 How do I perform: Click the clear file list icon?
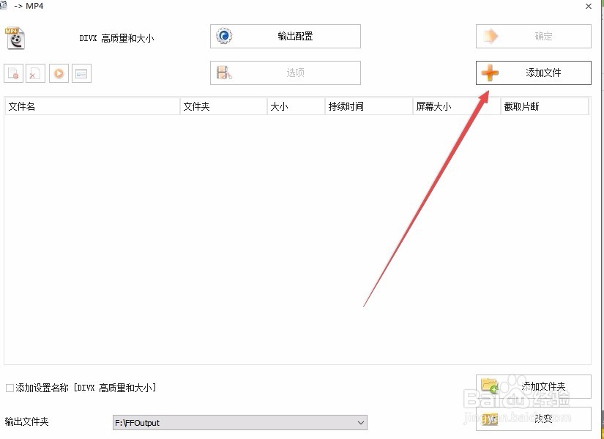click(35, 73)
